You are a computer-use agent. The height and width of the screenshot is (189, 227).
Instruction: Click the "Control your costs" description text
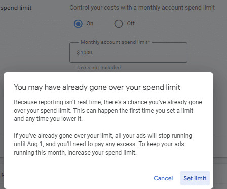click(x=142, y=8)
